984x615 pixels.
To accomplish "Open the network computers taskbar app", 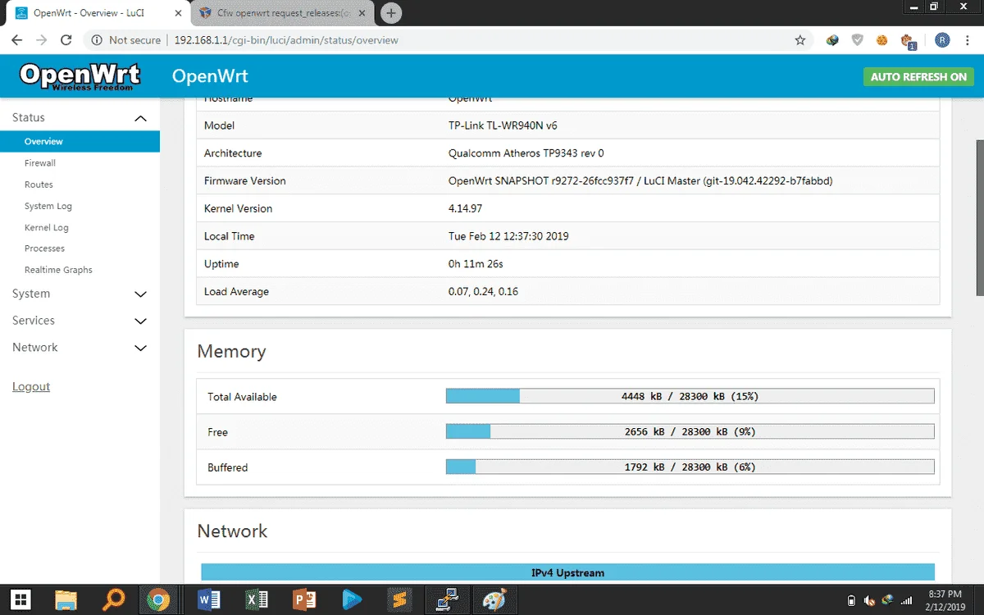I will click(x=447, y=599).
